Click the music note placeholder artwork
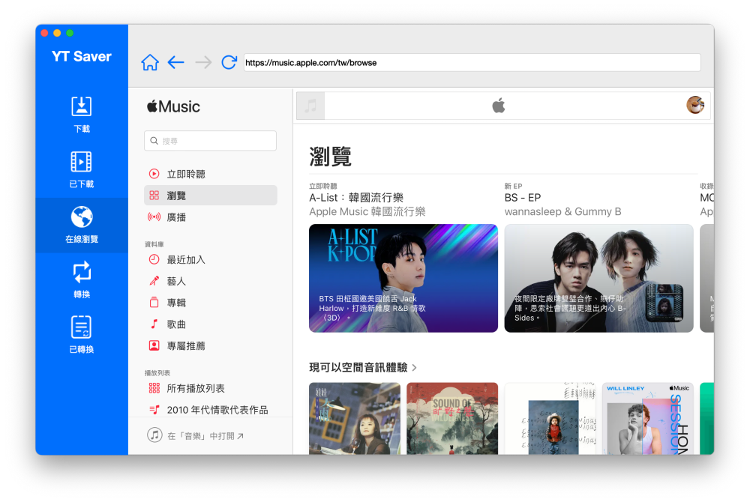The image size is (750, 502). pos(310,106)
